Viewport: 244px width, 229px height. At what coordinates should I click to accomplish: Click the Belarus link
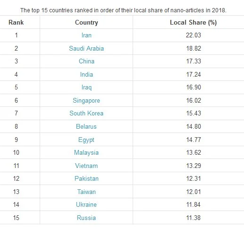86,126
